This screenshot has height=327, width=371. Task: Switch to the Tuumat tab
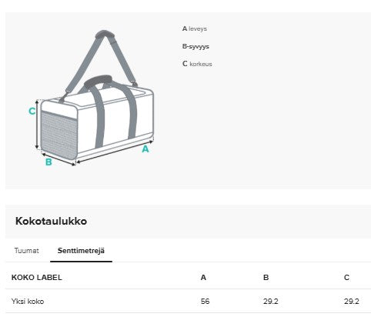click(26, 251)
